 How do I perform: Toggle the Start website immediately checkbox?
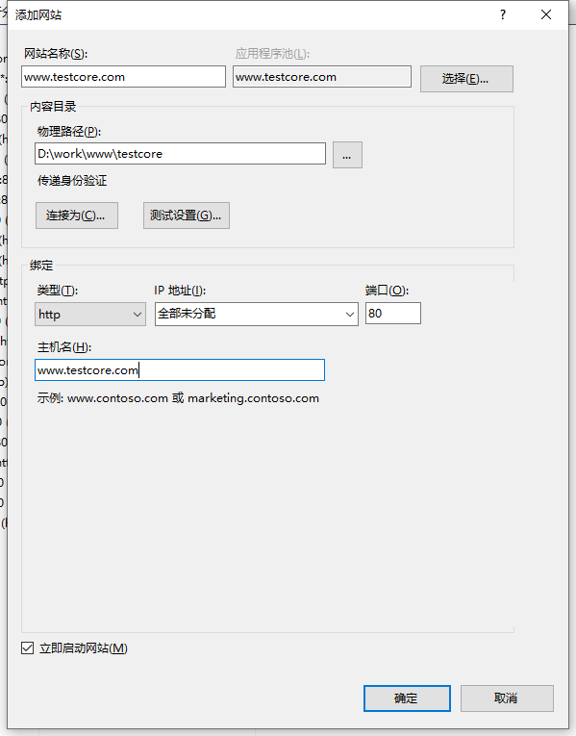27,648
